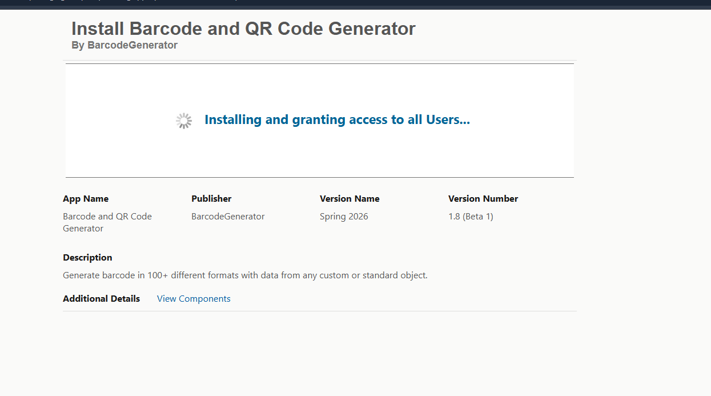Click the '1.8 (Beta 1)' version number
711x396 pixels.
pos(471,217)
